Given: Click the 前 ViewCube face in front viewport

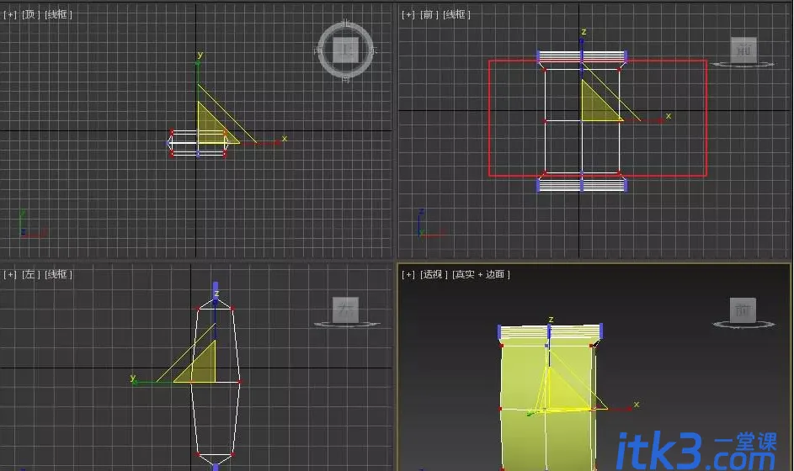Looking at the screenshot, I should tap(743, 50).
